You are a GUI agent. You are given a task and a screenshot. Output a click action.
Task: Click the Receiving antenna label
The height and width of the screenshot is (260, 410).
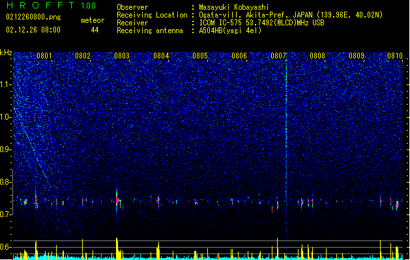point(150,31)
